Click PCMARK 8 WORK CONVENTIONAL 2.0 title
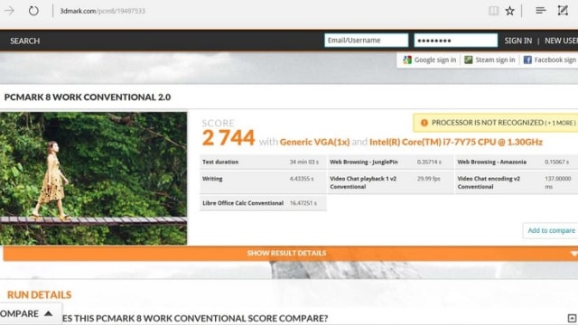578x325 pixels. [88, 97]
